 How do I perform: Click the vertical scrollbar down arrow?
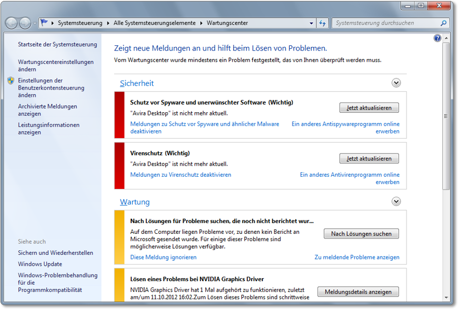pos(446,297)
